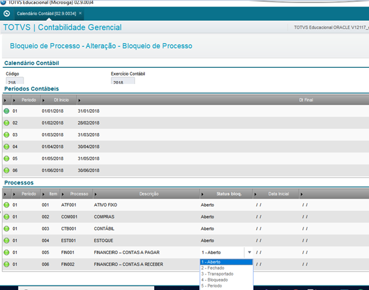Click green status icon of ATF001 process
Image resolution: width=369 pixels, height=290 pixels.
(x=7, y=205)
